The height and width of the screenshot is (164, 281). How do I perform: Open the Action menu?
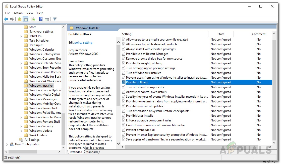pos(18,13)
